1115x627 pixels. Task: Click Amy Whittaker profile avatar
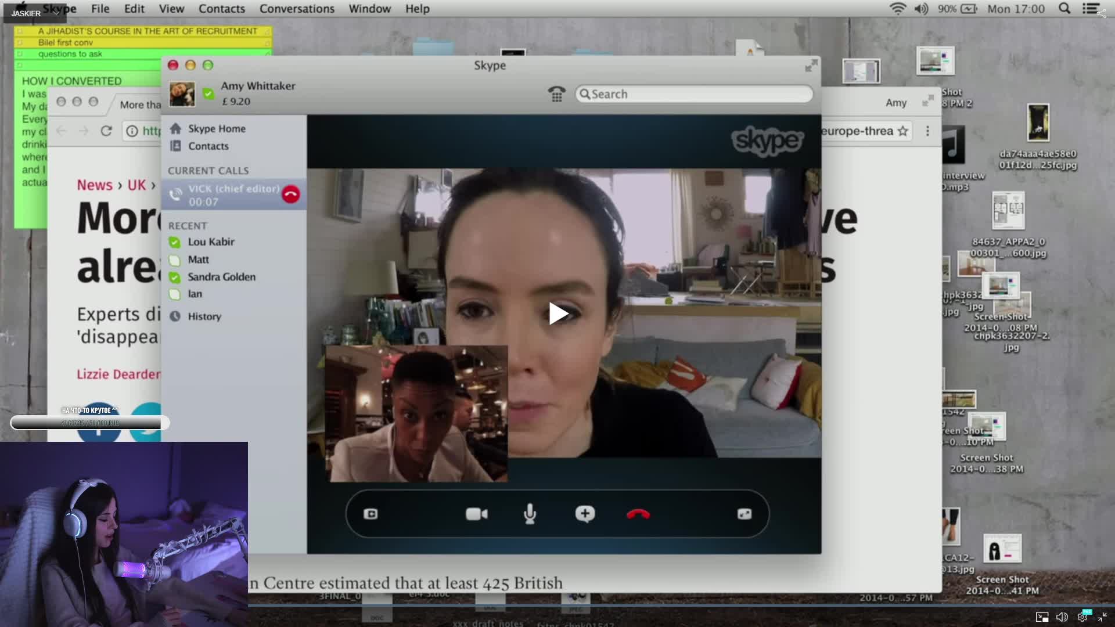[x=182, y=94]
